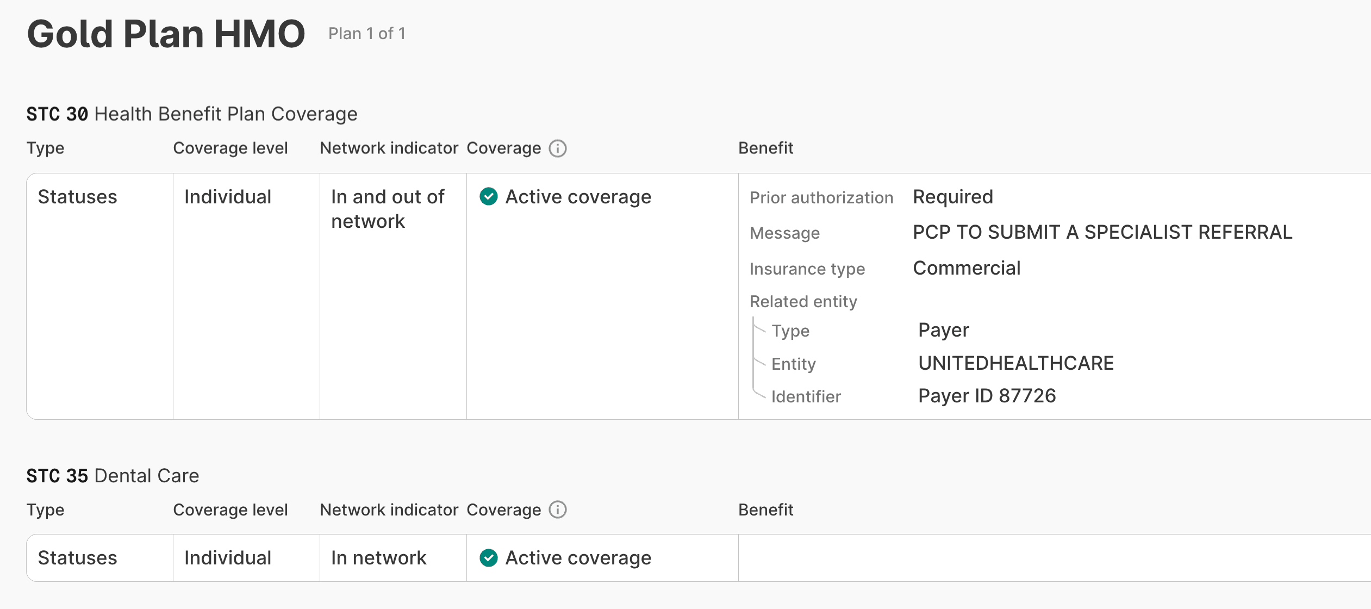Screen dimensions: 1371x609
Task: Click the Commercial insurance type value
Action: point(967,268)
